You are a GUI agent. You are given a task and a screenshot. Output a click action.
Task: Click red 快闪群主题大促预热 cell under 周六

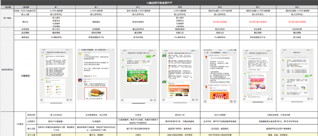click(x=258, y=22)
